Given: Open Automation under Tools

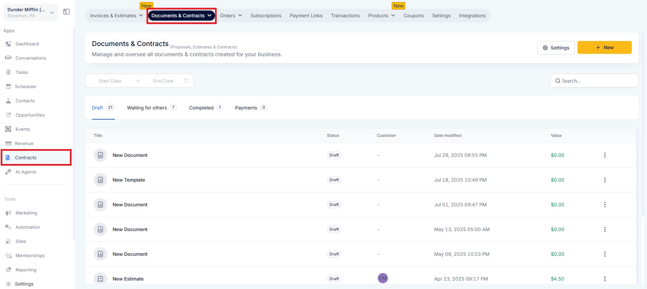Looking at the screenshot, I should pos(27,227).
